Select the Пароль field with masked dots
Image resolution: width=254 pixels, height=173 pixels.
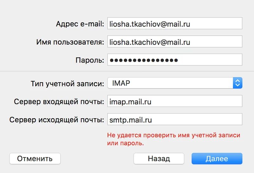tap(175, 59)
